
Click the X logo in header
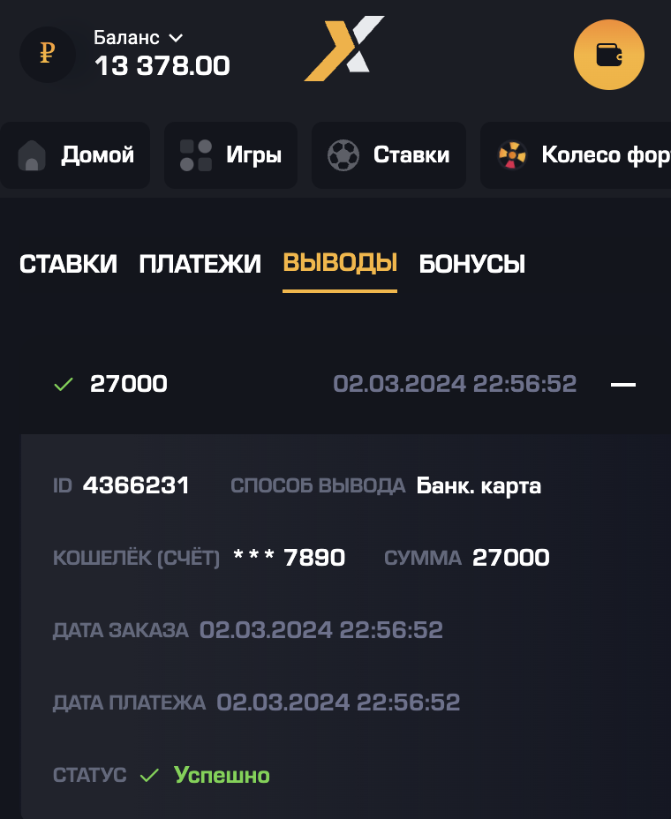point(344,49)
